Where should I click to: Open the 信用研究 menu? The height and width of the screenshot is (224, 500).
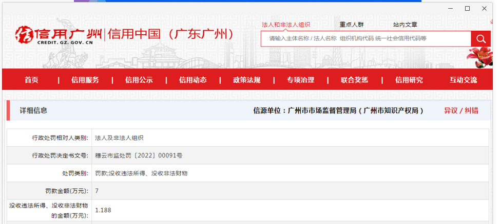tap(409, 80)
